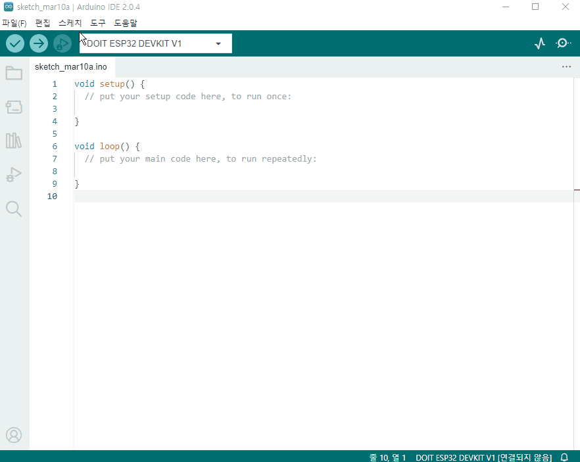Click the void setup() code line
The width and height of the screenshot is (580, 462).
pos(109,84)
